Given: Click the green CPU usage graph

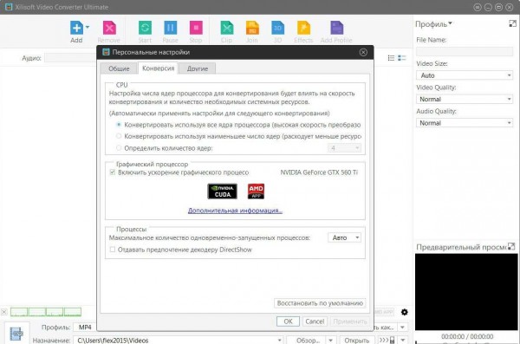Looking at the screenshot, I should pos(46,312).
